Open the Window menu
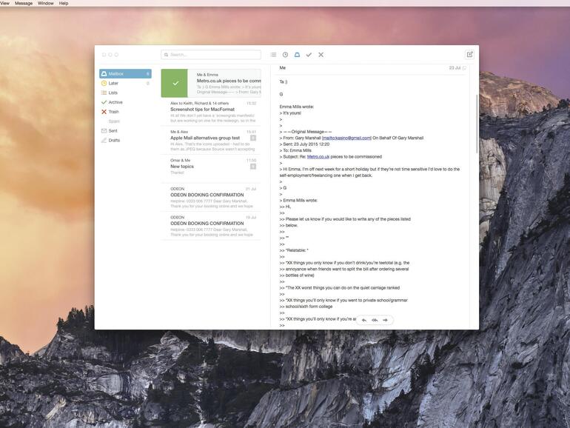 click(46, 3)
